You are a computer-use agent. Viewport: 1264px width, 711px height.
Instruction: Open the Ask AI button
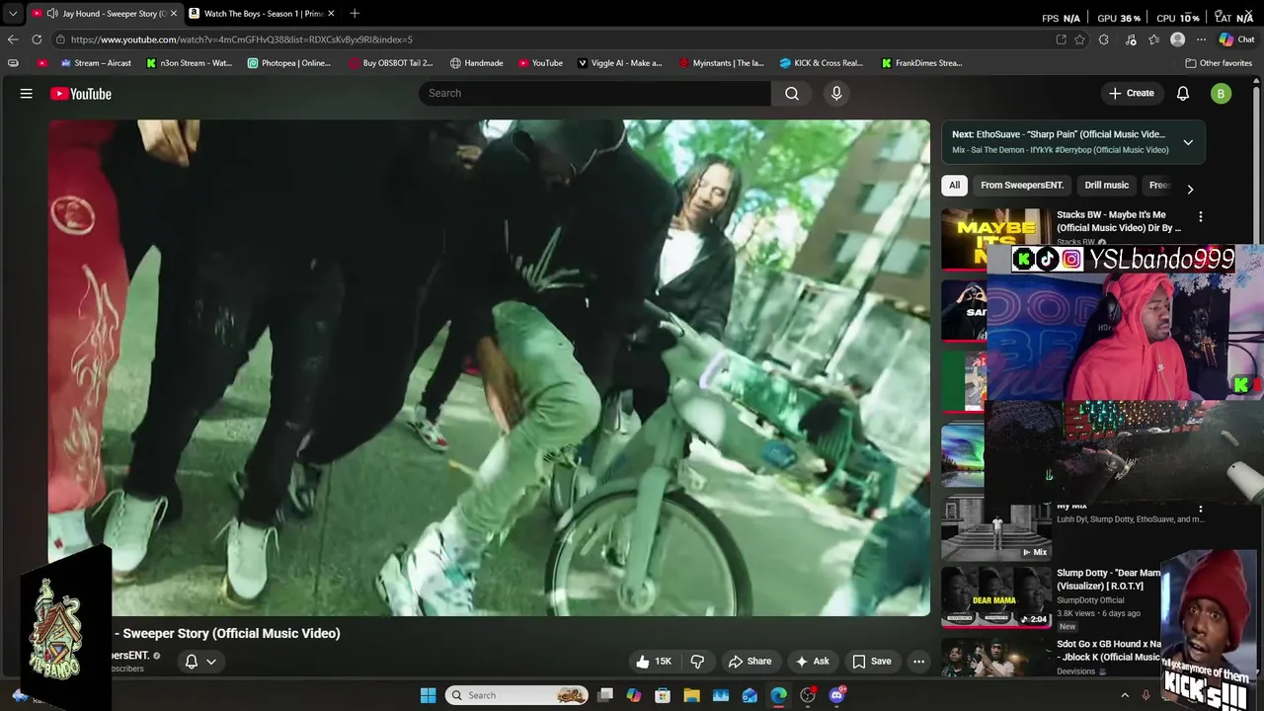point(812,662)
